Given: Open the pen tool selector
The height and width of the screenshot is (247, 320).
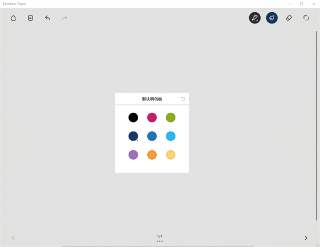Looking at the screenshot, I should coord(255,18).
